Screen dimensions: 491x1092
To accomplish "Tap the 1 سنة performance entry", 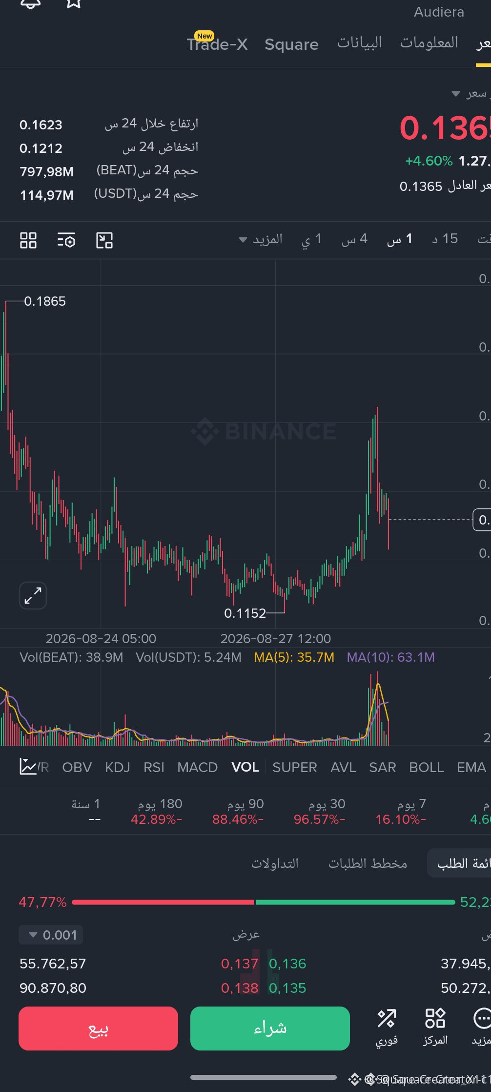I will 86,811.
